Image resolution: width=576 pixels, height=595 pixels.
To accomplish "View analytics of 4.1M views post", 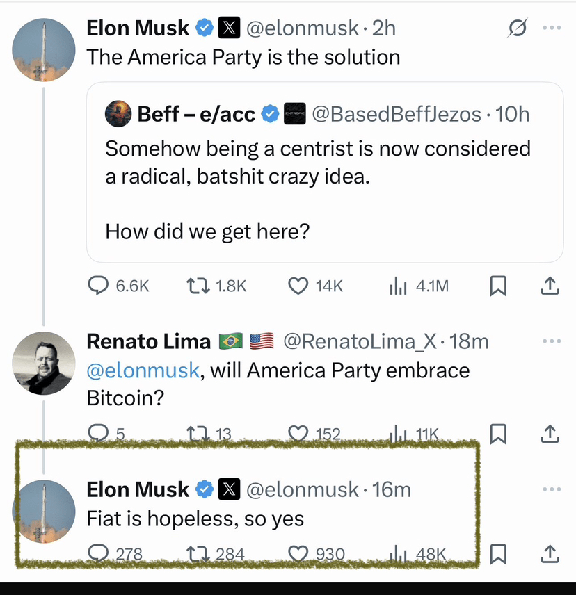I will [x=398, y=286].
